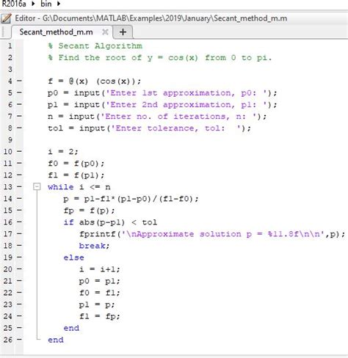
Task: Set breakpoint dash on line 10
Action: 19,151
